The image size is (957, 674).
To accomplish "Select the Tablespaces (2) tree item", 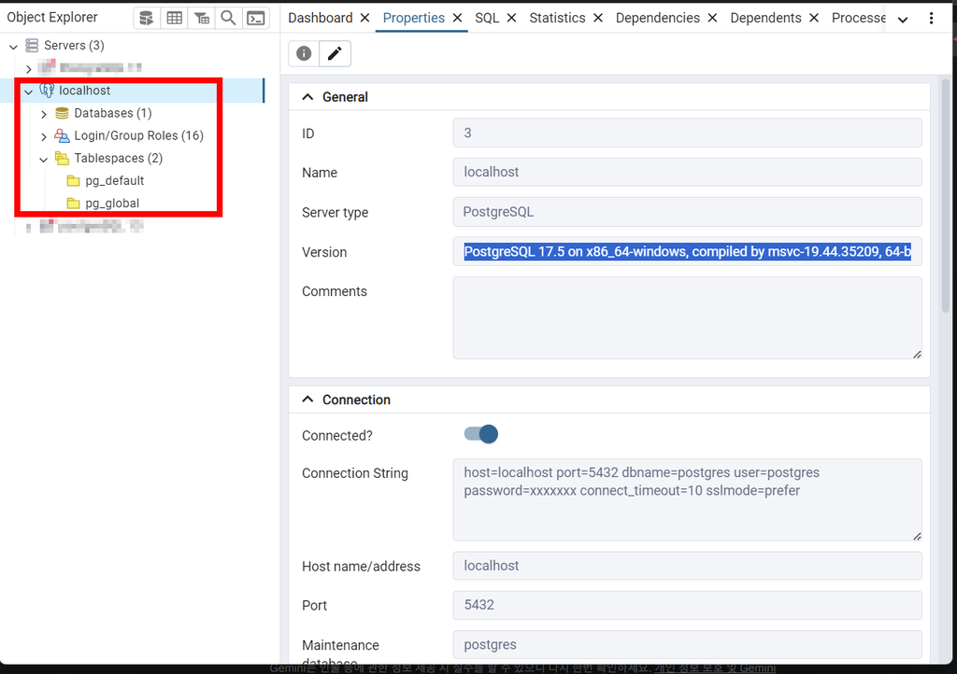I will [119, 159].
